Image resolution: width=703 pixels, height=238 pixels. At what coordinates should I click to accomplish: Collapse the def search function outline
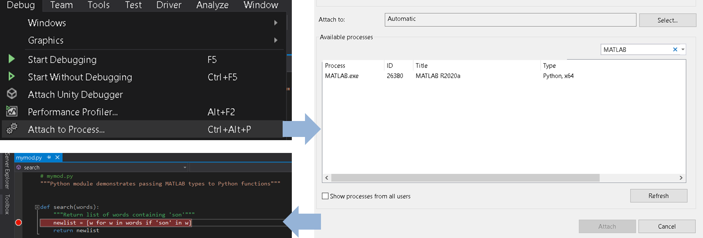point(37,207)
